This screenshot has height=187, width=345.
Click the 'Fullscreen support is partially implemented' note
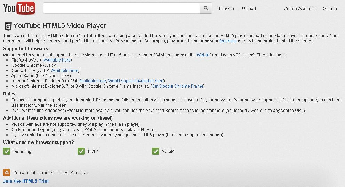point(176,103)
